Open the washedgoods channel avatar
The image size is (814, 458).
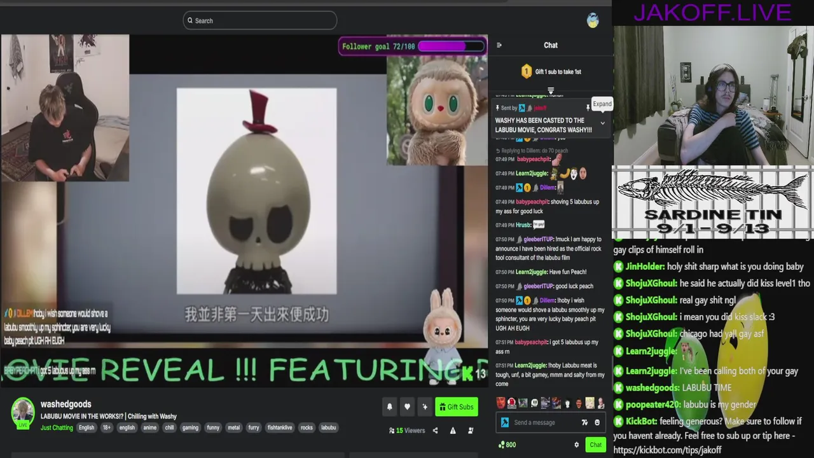point(23,412)
